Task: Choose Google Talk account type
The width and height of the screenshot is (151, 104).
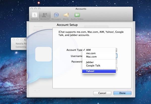Action: (x=99, y=65)
